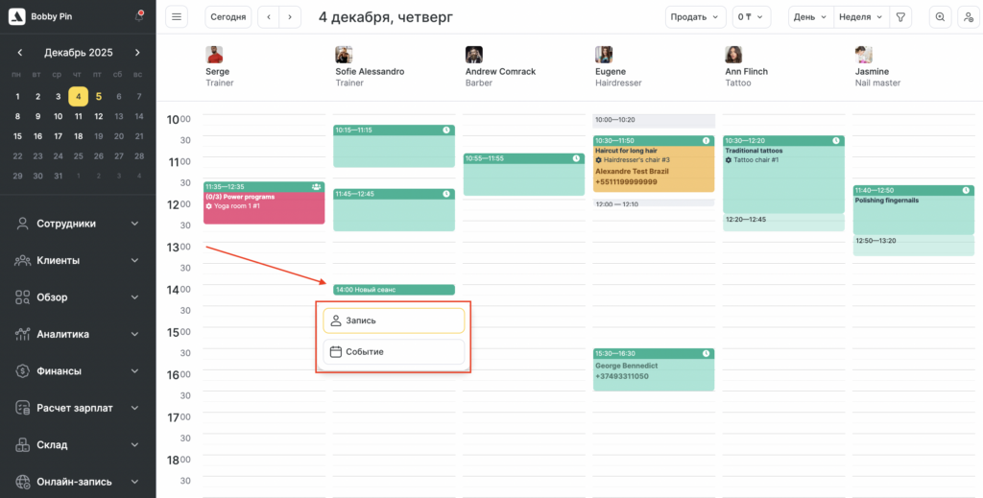This screenshot has height=498, width=983.
Task: Open the notifications bell
Action: pyautogui.click(x=139, y=17)
